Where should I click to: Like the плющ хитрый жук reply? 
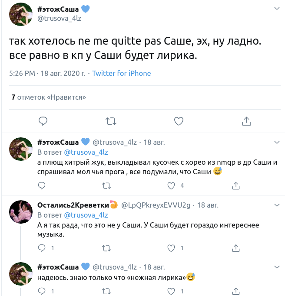pyautogui.click(x=171, y=185)
